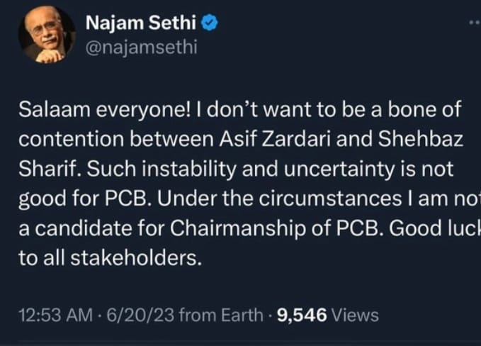Open Najam Sethi's profile picture
Image resolution: width=481 pixels, height=346 pixels.
point(47,34)
